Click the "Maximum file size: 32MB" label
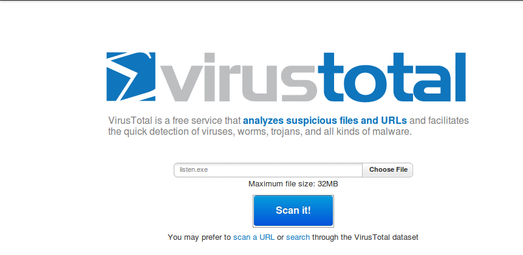 (x=293, y=184)
